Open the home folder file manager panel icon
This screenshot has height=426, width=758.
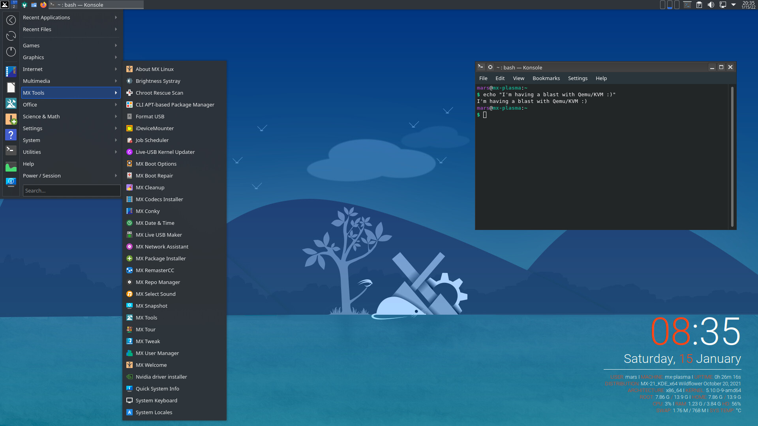(x=34, y=5)
